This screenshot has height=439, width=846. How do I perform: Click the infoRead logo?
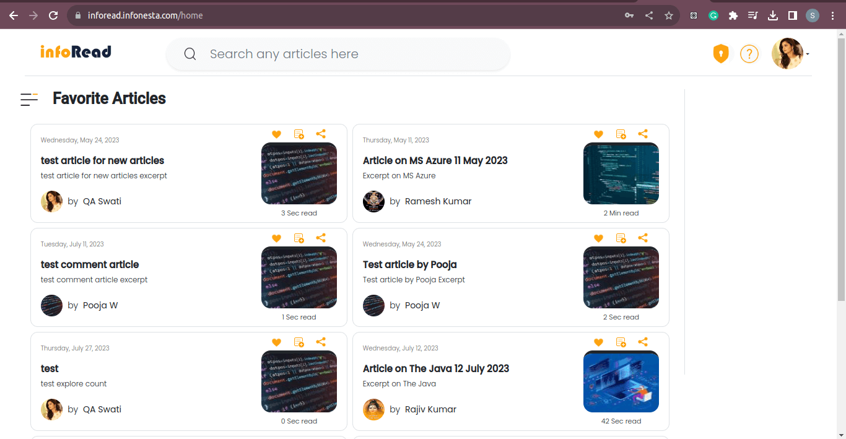[x=76, y=52]
